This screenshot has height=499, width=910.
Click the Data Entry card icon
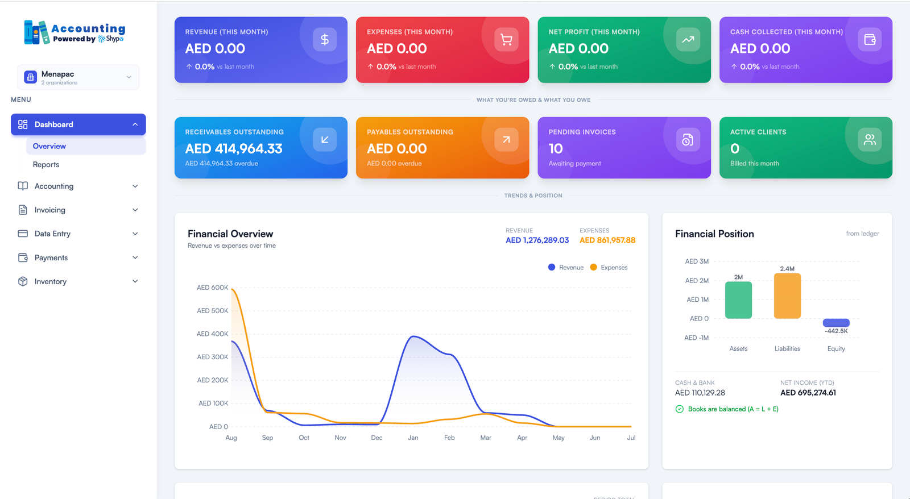(x=23, y=234)
